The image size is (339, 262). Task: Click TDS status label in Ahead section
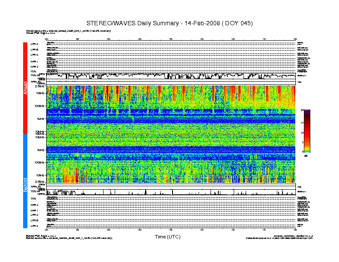click(33, 71)
